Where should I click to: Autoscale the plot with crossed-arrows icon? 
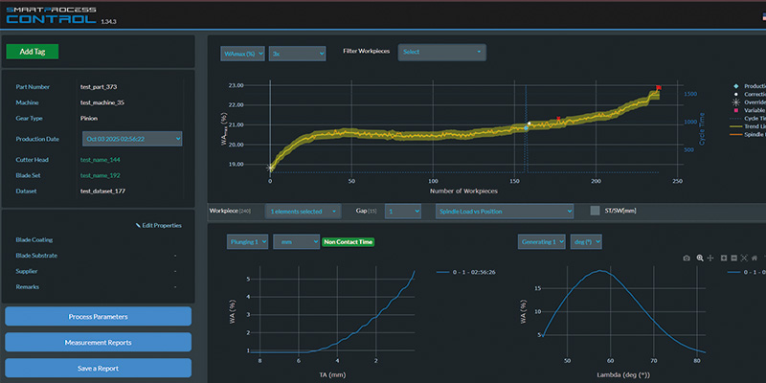tap(745, 258)
